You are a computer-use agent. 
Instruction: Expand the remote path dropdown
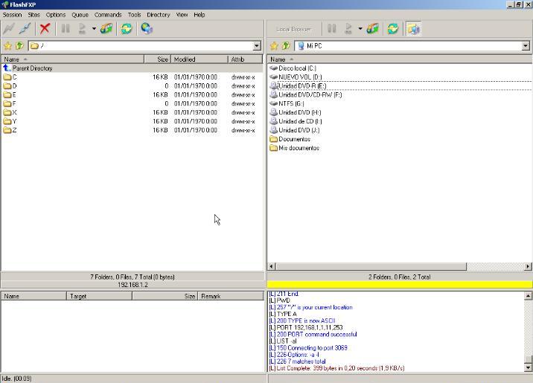[257, 46]
